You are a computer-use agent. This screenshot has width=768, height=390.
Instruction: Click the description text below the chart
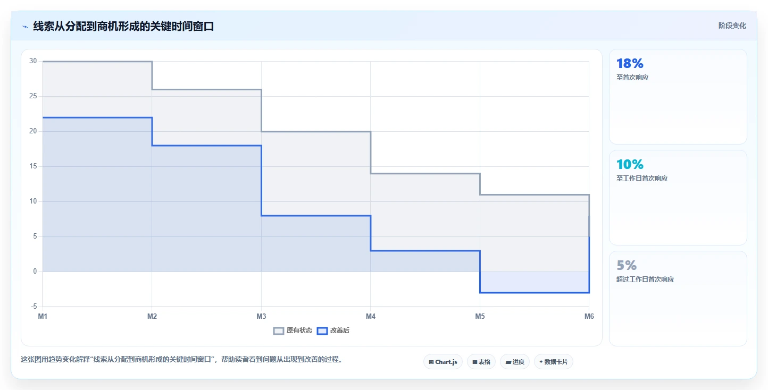point(182,359)
